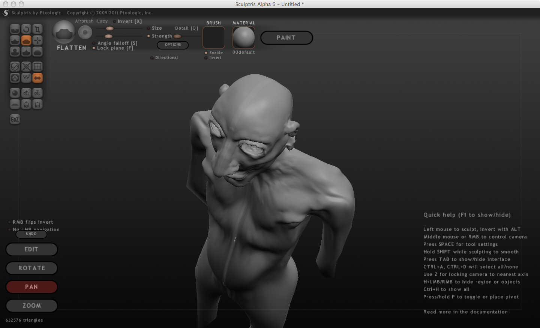Click the UNDO button
Viewport: 540px width, 328px height.
coord(31,234)
